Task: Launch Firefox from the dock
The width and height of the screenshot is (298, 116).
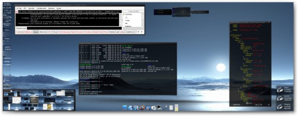Action: click(142, 108)
